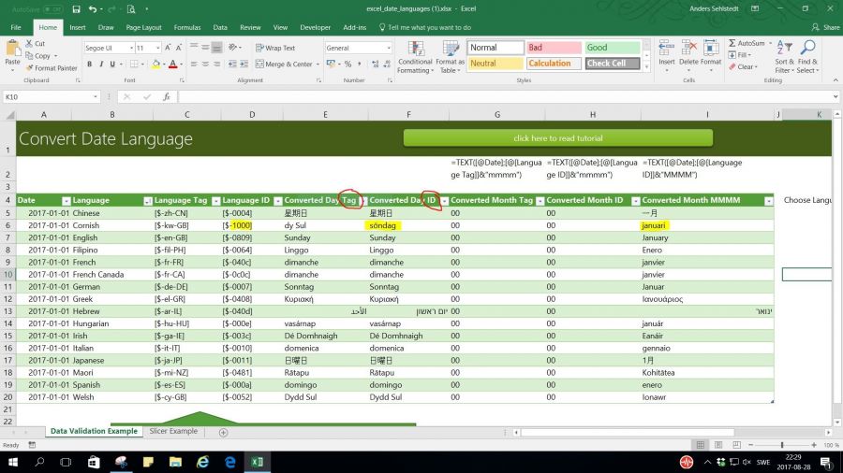Open Microsoft Edge from taskbar
The image size is (843, 473).
coord(230,462)
